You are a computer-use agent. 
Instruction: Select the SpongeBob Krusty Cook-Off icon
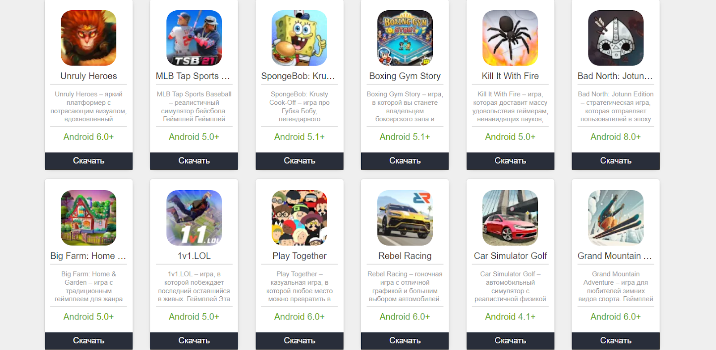(x=299, y=38)
